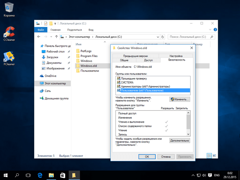Go up one folder level arrow
Viewport: 240px width, 180px height.
[56, 37]
